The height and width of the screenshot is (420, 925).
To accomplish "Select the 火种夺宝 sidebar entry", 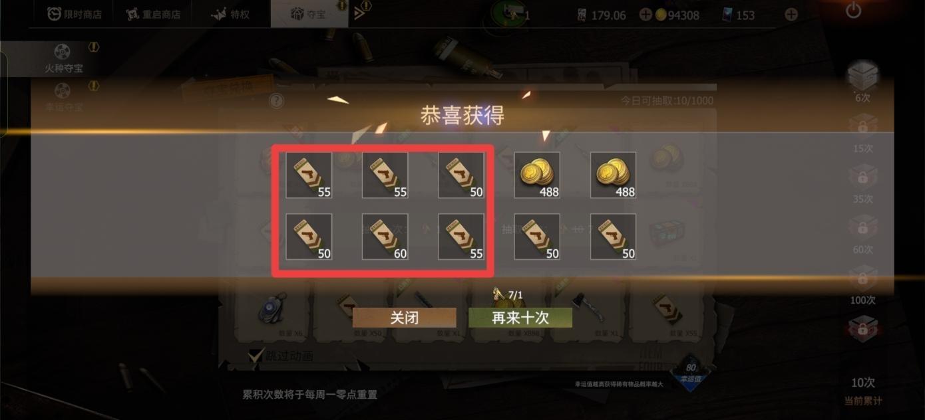I will coord(64,58).
